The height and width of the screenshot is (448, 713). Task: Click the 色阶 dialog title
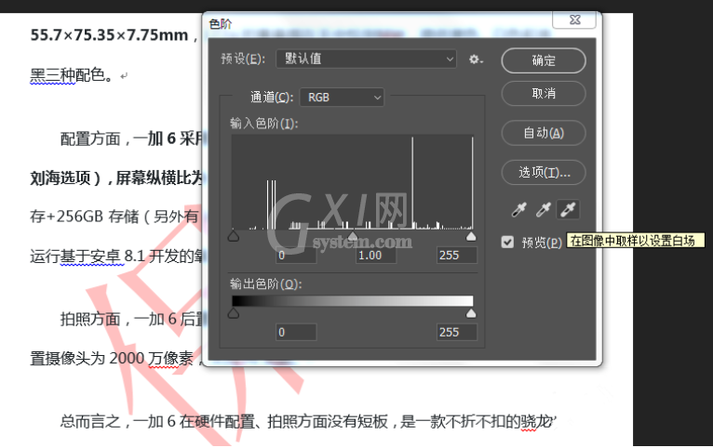tap(220, 24)
